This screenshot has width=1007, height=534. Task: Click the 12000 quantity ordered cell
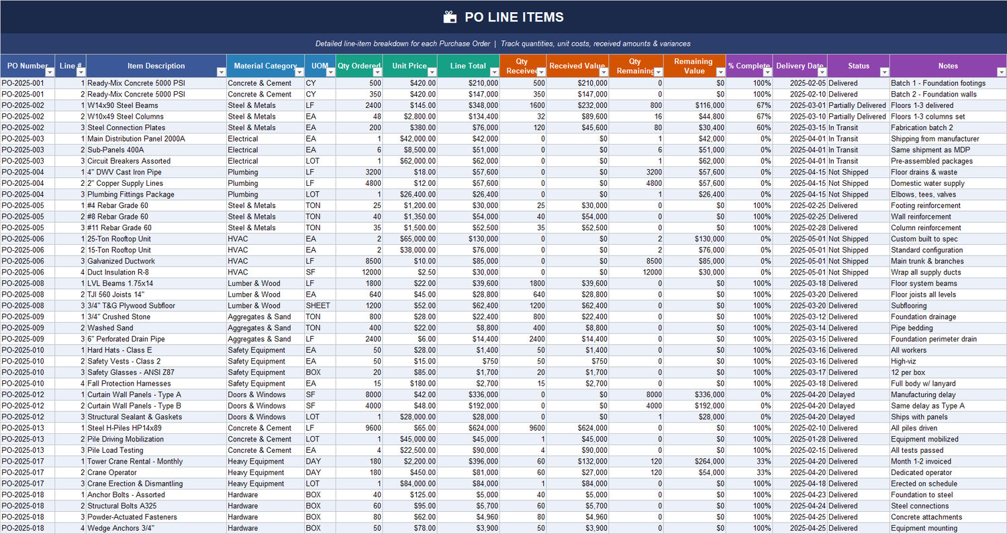[359, 272]
